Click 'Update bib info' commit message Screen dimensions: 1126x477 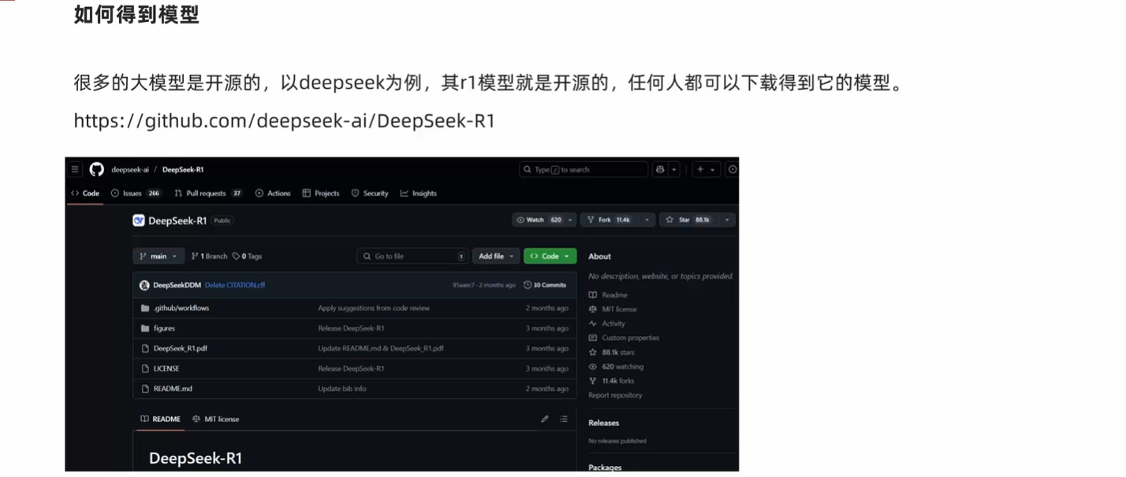click(x=342, y=388)
